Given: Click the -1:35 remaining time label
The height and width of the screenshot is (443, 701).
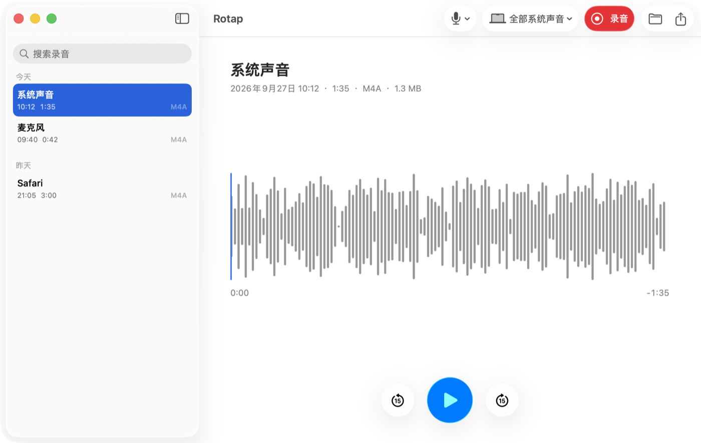Looking at the screenshot, I should [x=657, y=293].
